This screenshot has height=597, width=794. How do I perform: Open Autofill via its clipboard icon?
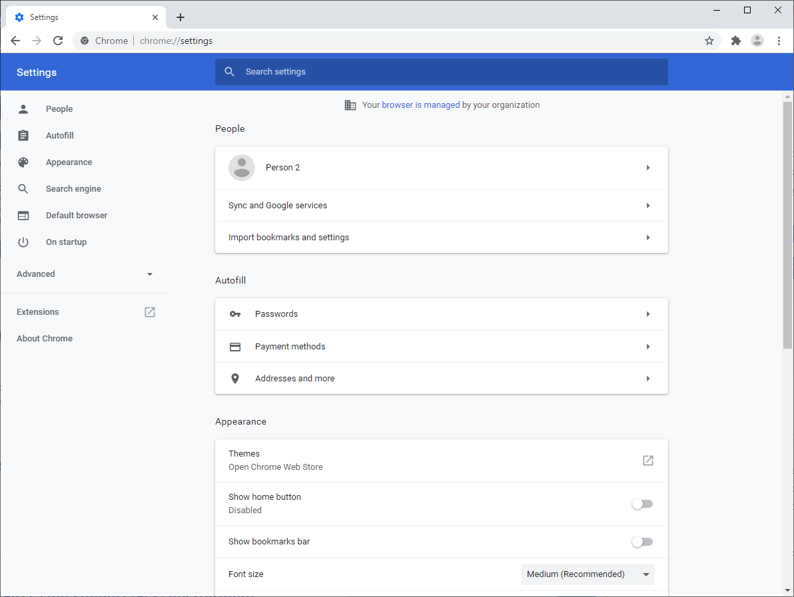23,135
